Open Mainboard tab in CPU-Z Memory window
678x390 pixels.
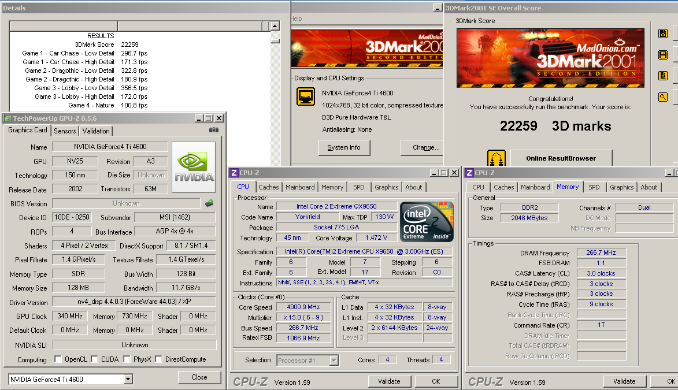535,187
